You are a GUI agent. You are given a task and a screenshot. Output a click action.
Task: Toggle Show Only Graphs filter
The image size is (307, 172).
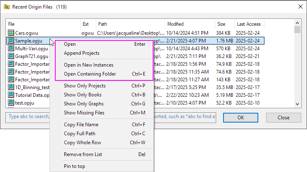84,104
